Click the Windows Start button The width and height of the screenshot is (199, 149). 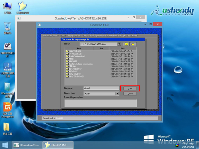(5, 145)
